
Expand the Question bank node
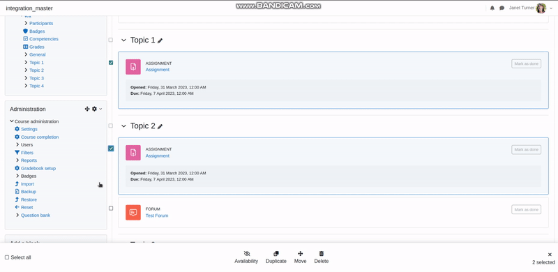coord(17,215)
